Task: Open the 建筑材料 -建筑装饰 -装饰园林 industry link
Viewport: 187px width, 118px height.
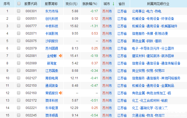Action: click(x=153, y=56)
